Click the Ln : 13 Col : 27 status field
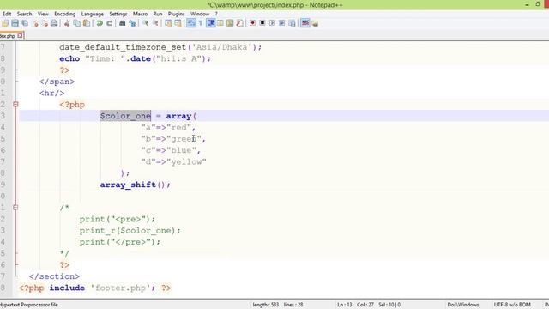Screen dimensions: 549x309 [355, 305]
